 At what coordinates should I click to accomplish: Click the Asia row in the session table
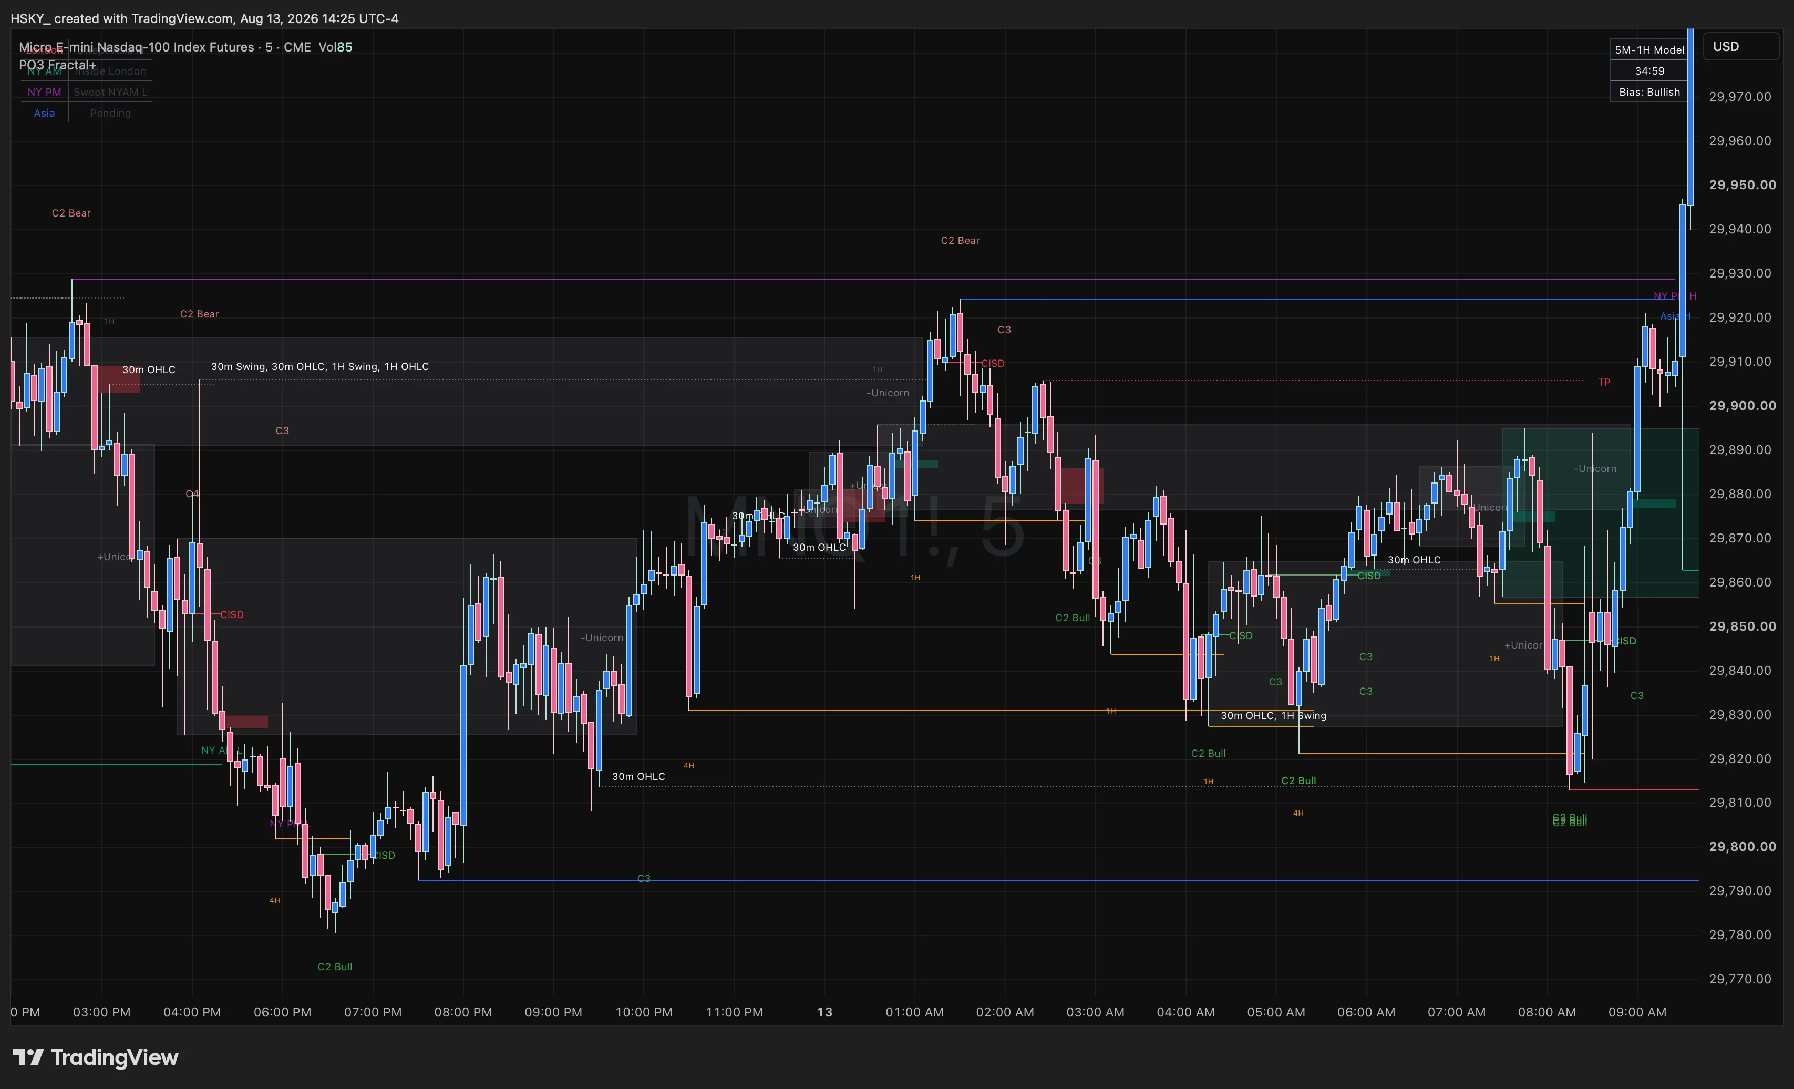pyautogui.click(x=45, y=113)
